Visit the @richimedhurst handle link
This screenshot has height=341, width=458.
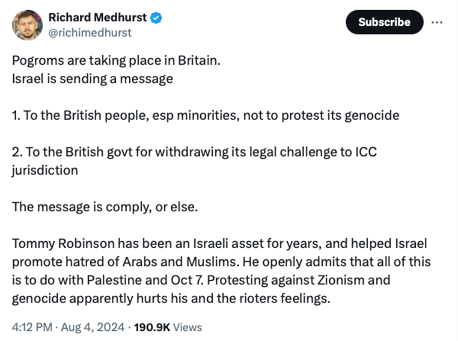pos(90,33)
